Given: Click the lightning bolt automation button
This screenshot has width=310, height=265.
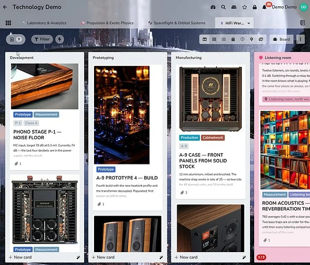Looking at the screenshot, I should click(59, 39).
